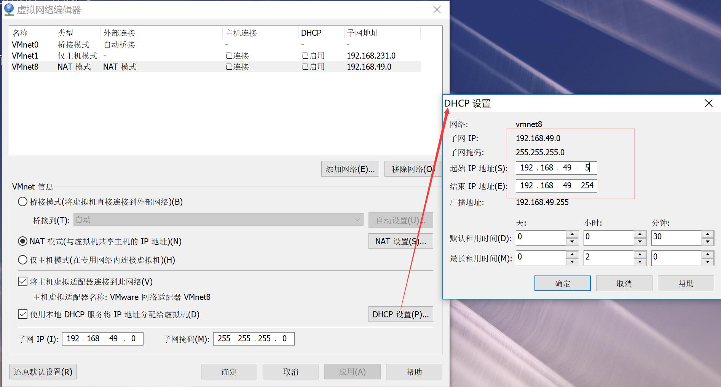Cancel the DHCP 设置 dialog
Image resolution: width=721 pixels, height=387 pixels.
coord(624,283)
